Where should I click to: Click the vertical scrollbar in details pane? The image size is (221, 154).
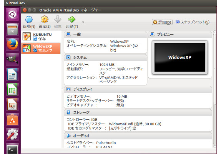pos(214,69)
